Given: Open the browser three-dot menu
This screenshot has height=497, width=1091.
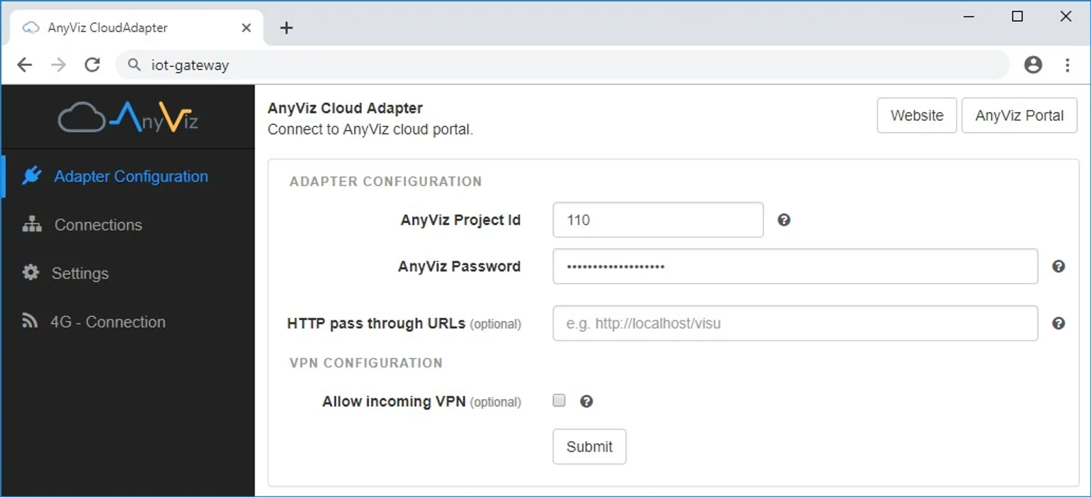Looking at the screenshot, I should tap(1067, 65).
